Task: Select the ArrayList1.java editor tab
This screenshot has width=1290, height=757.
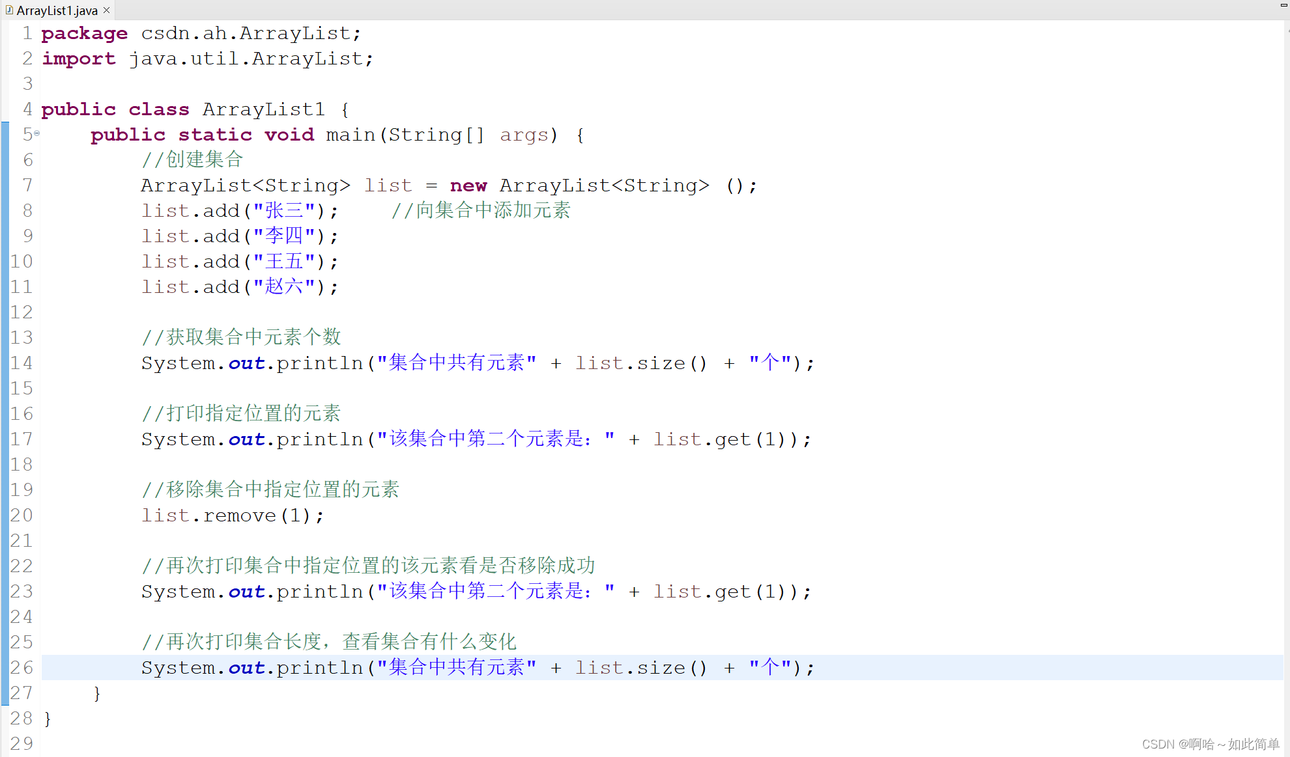Action: coord(57,10)
